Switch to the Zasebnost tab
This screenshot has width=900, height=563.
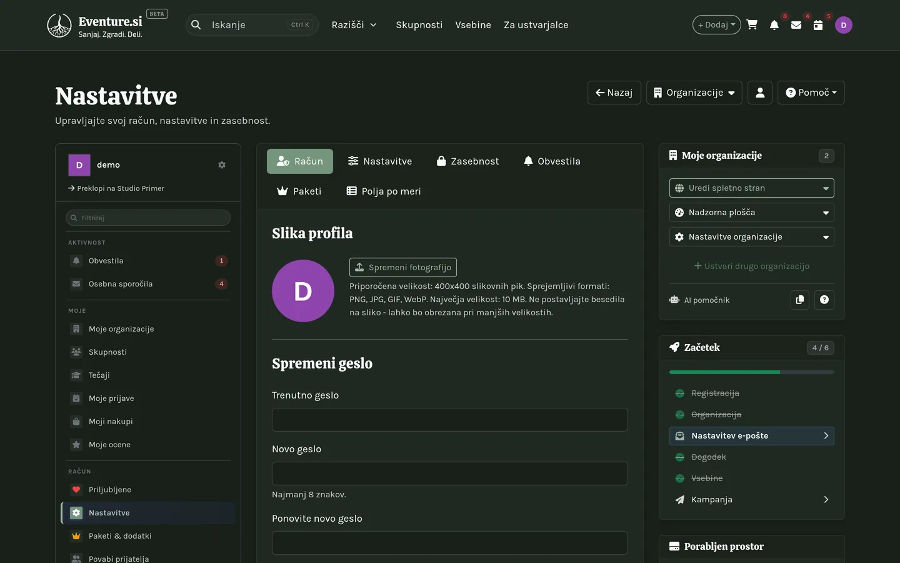point(468,161)
